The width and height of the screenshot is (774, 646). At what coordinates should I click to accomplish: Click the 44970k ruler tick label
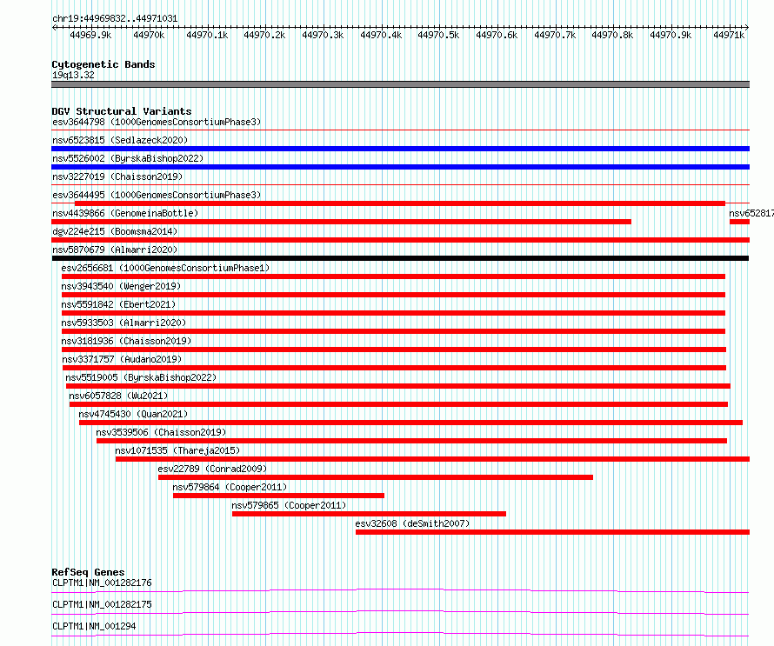click(x=149, y=35)
